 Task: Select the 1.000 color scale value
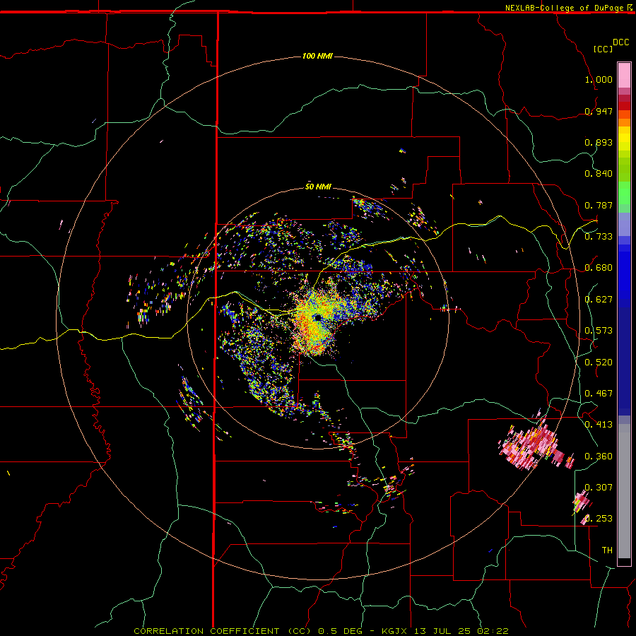pyautogui.click(x=599, y=79)
